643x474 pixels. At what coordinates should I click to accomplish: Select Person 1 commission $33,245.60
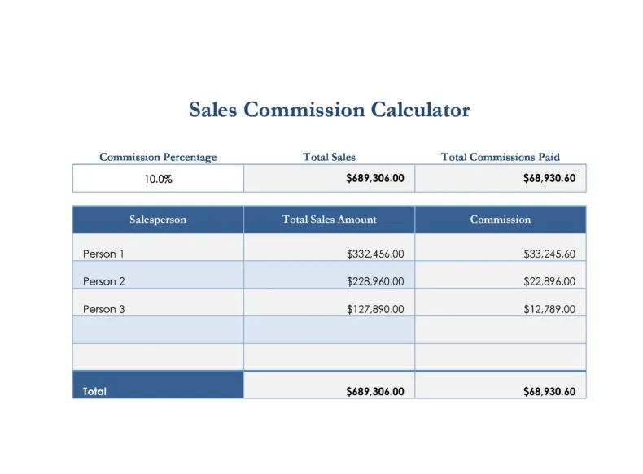[x=501, y=247]
